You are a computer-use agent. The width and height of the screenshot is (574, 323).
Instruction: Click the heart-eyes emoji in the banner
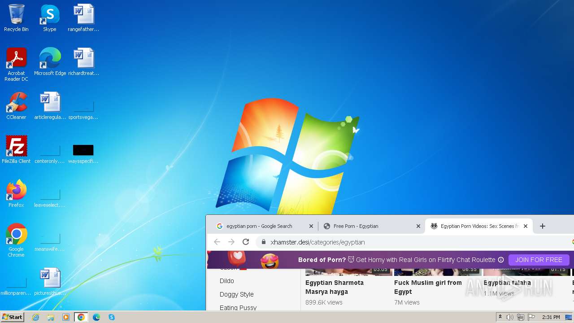pos(270,261)
